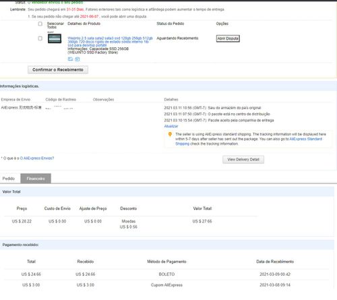Click the 'Aguardando Recebimento' status text
This screenshot has width=337, height=300.
point(177,38)
